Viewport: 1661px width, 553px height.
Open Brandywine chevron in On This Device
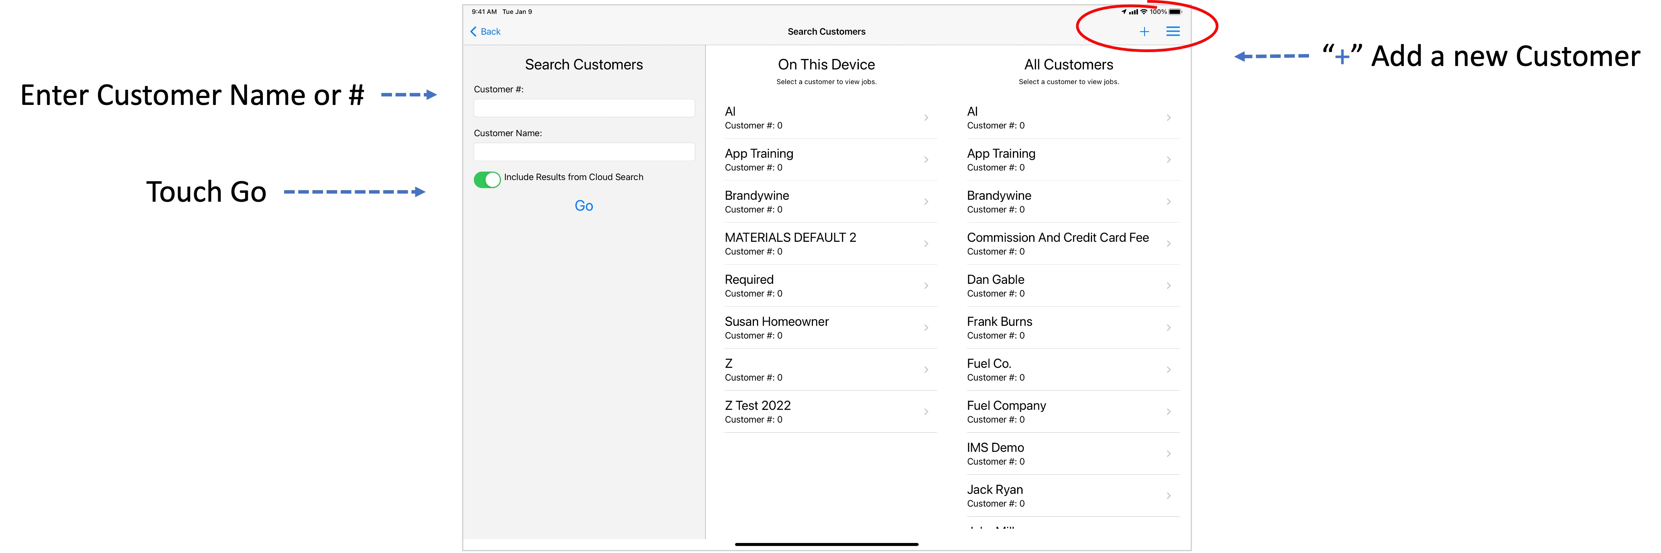coord(926,202)
